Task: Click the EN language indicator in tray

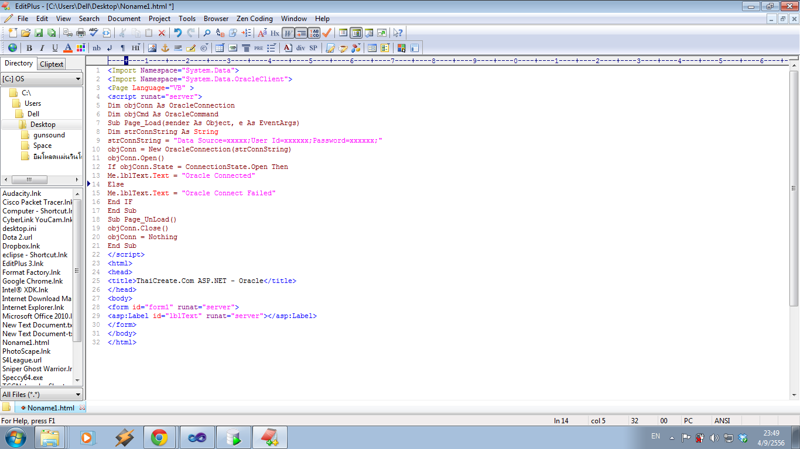Action: [x=655, y=436]
